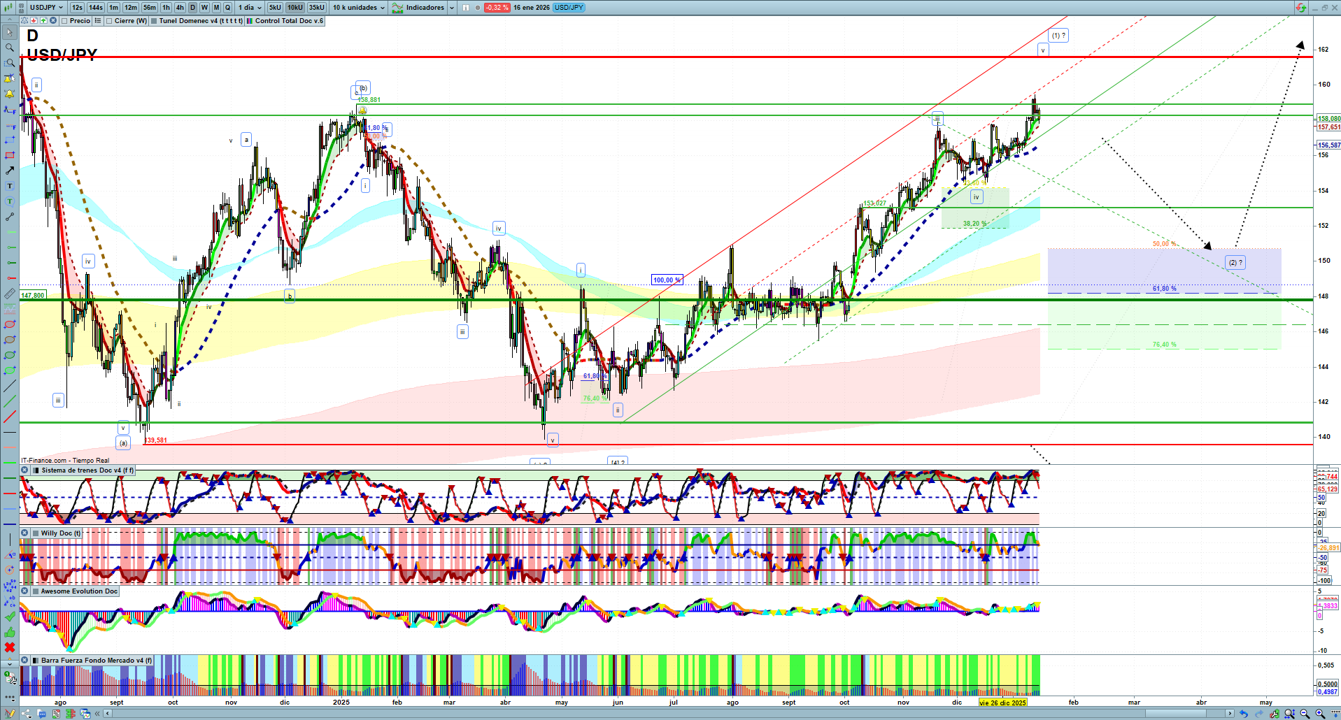1341x720 pixels.
Task: Click the zoom in magnifier icon
Action: (x=1320, y=714)
